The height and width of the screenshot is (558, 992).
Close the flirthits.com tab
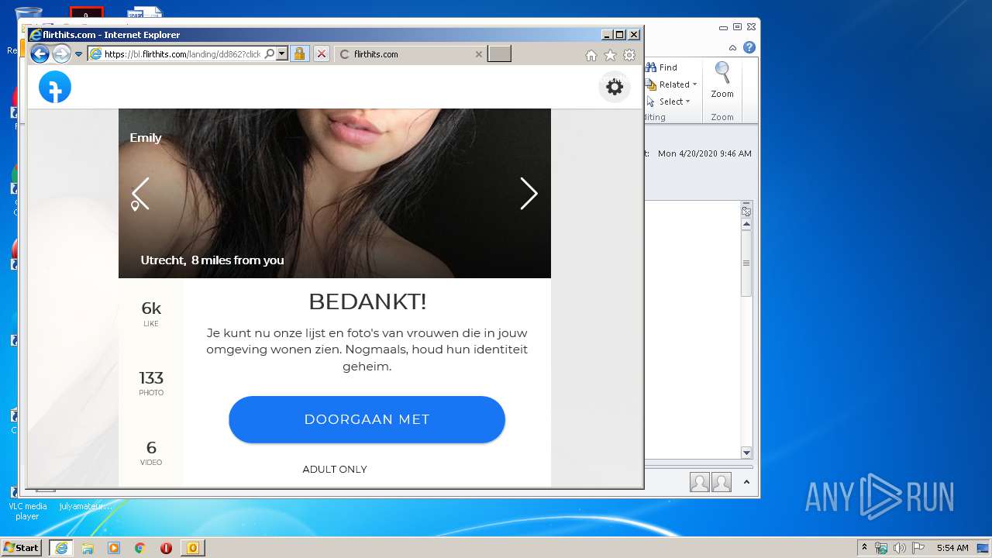pos(478,54)
